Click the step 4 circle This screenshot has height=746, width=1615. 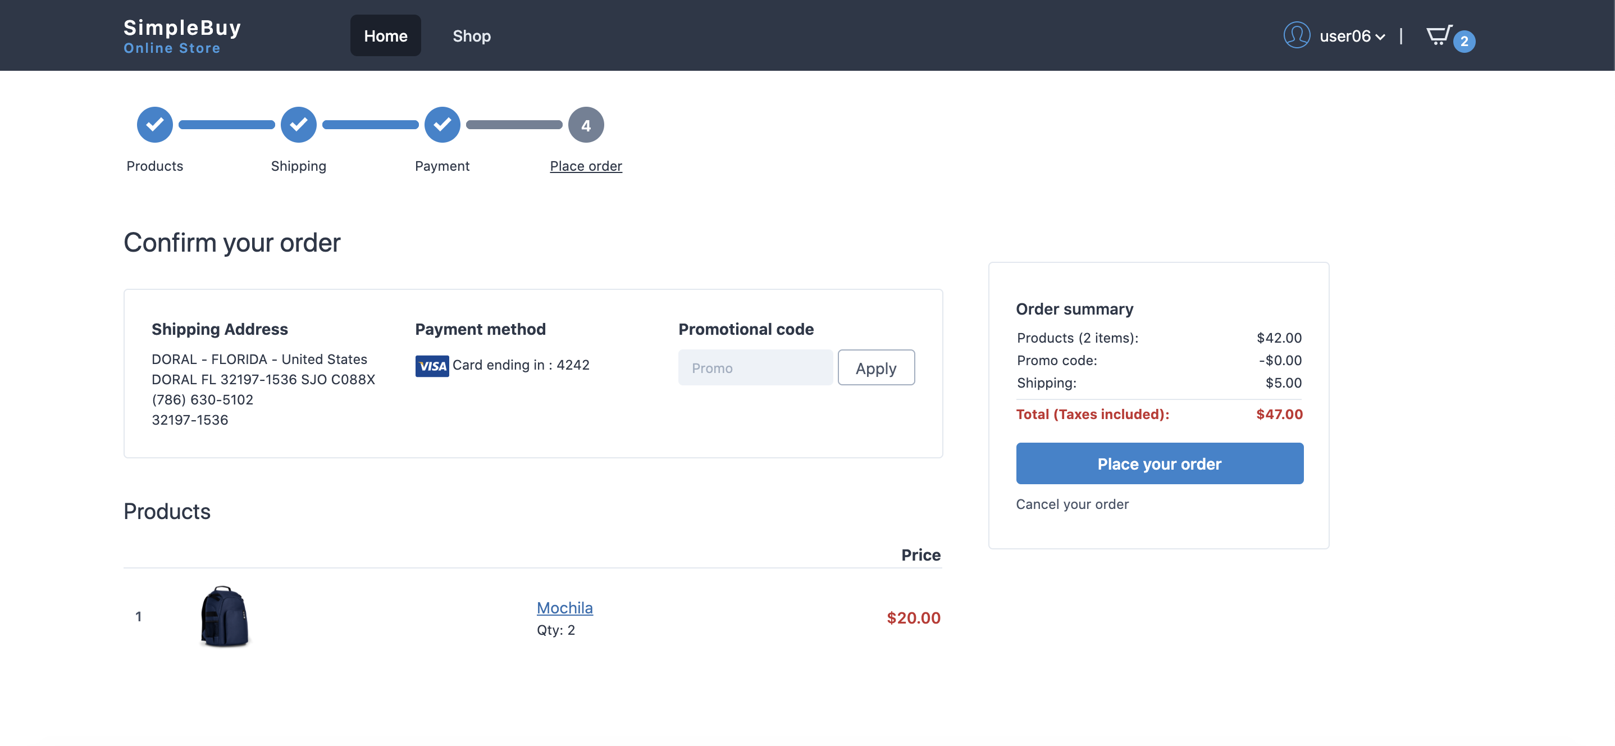[x=586, y=125]
